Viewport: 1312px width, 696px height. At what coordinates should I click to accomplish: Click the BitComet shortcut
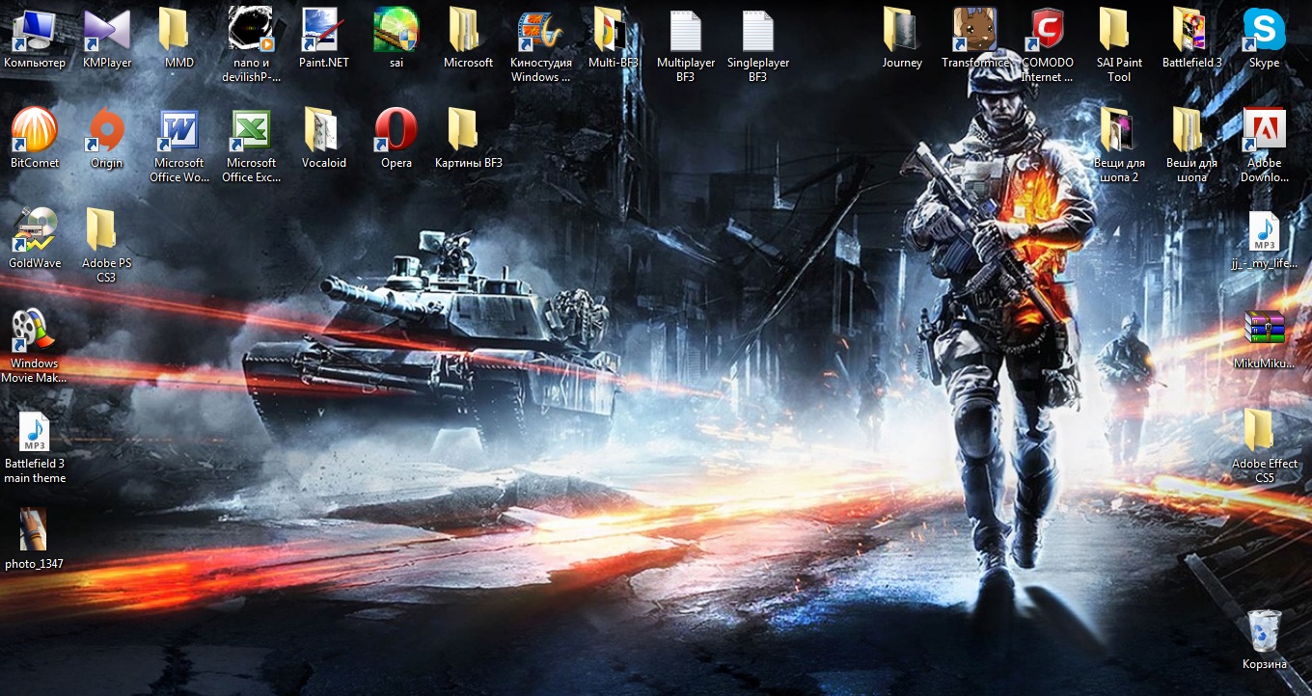[35, 130]
